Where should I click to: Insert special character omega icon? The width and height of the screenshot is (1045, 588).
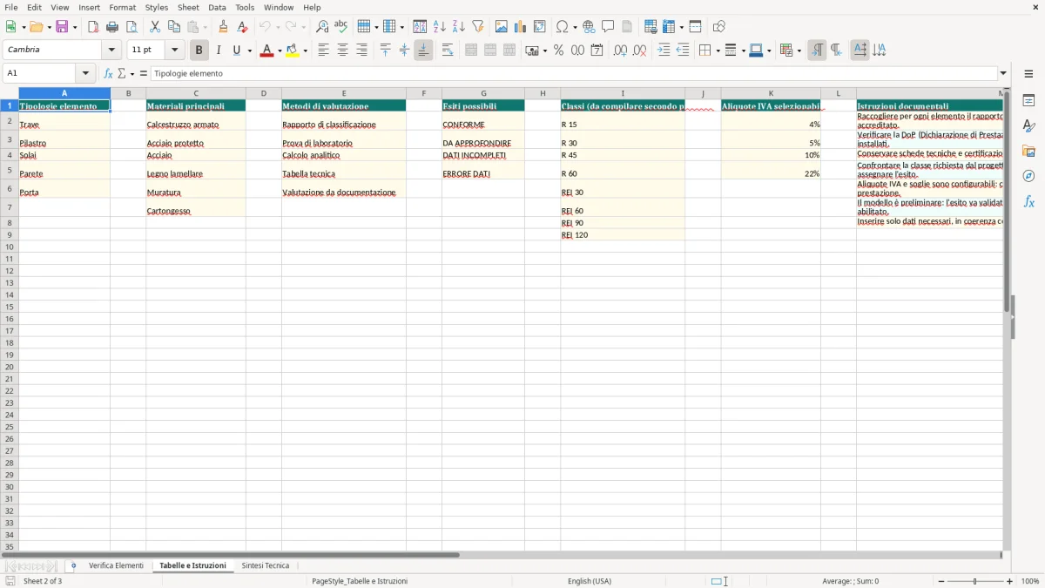pos(563,27)
